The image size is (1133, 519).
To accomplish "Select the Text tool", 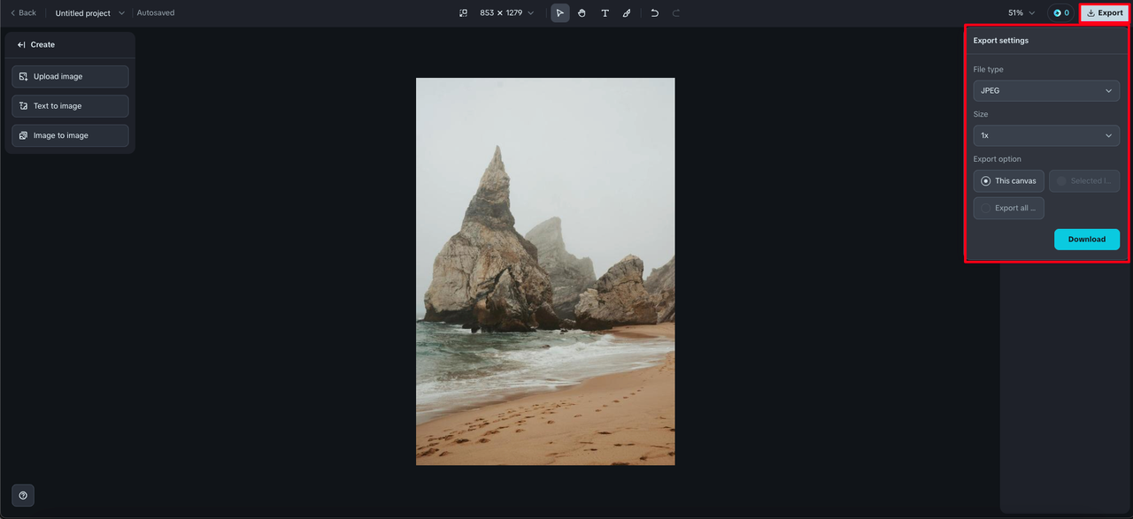I will [x=605, y=13].
